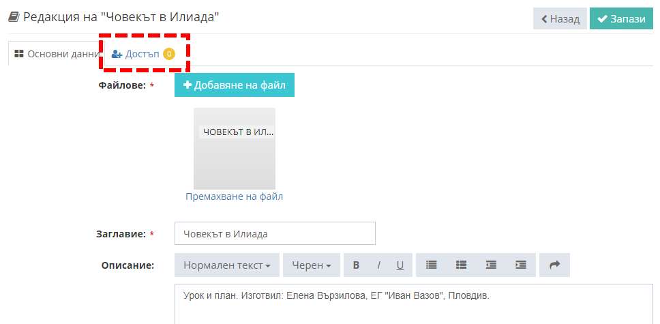
Task: Click the Bold formatting button
Action: pos(356,265)
